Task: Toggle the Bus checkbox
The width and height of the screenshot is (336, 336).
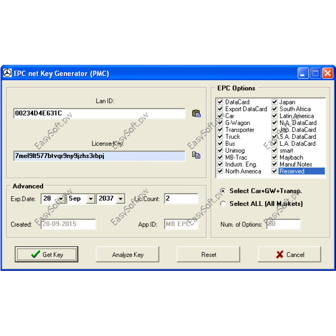Action: tap(220, 143)
